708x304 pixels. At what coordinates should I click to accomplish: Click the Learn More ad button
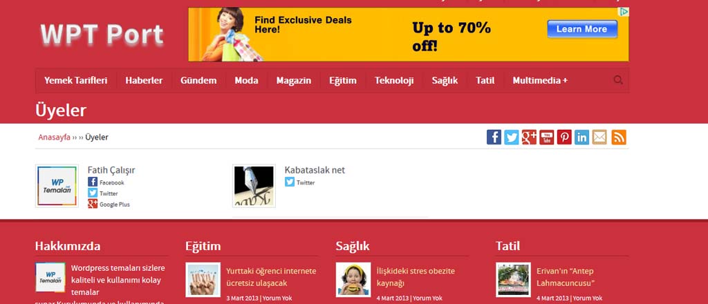582,29
